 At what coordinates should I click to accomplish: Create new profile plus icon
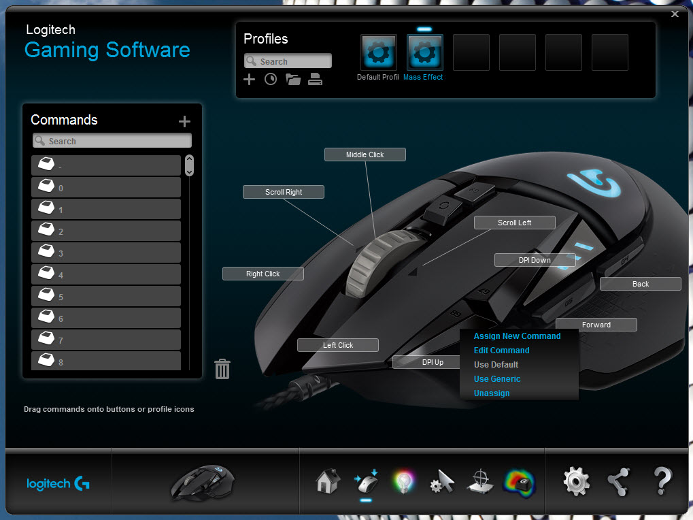tap(250, 80)
